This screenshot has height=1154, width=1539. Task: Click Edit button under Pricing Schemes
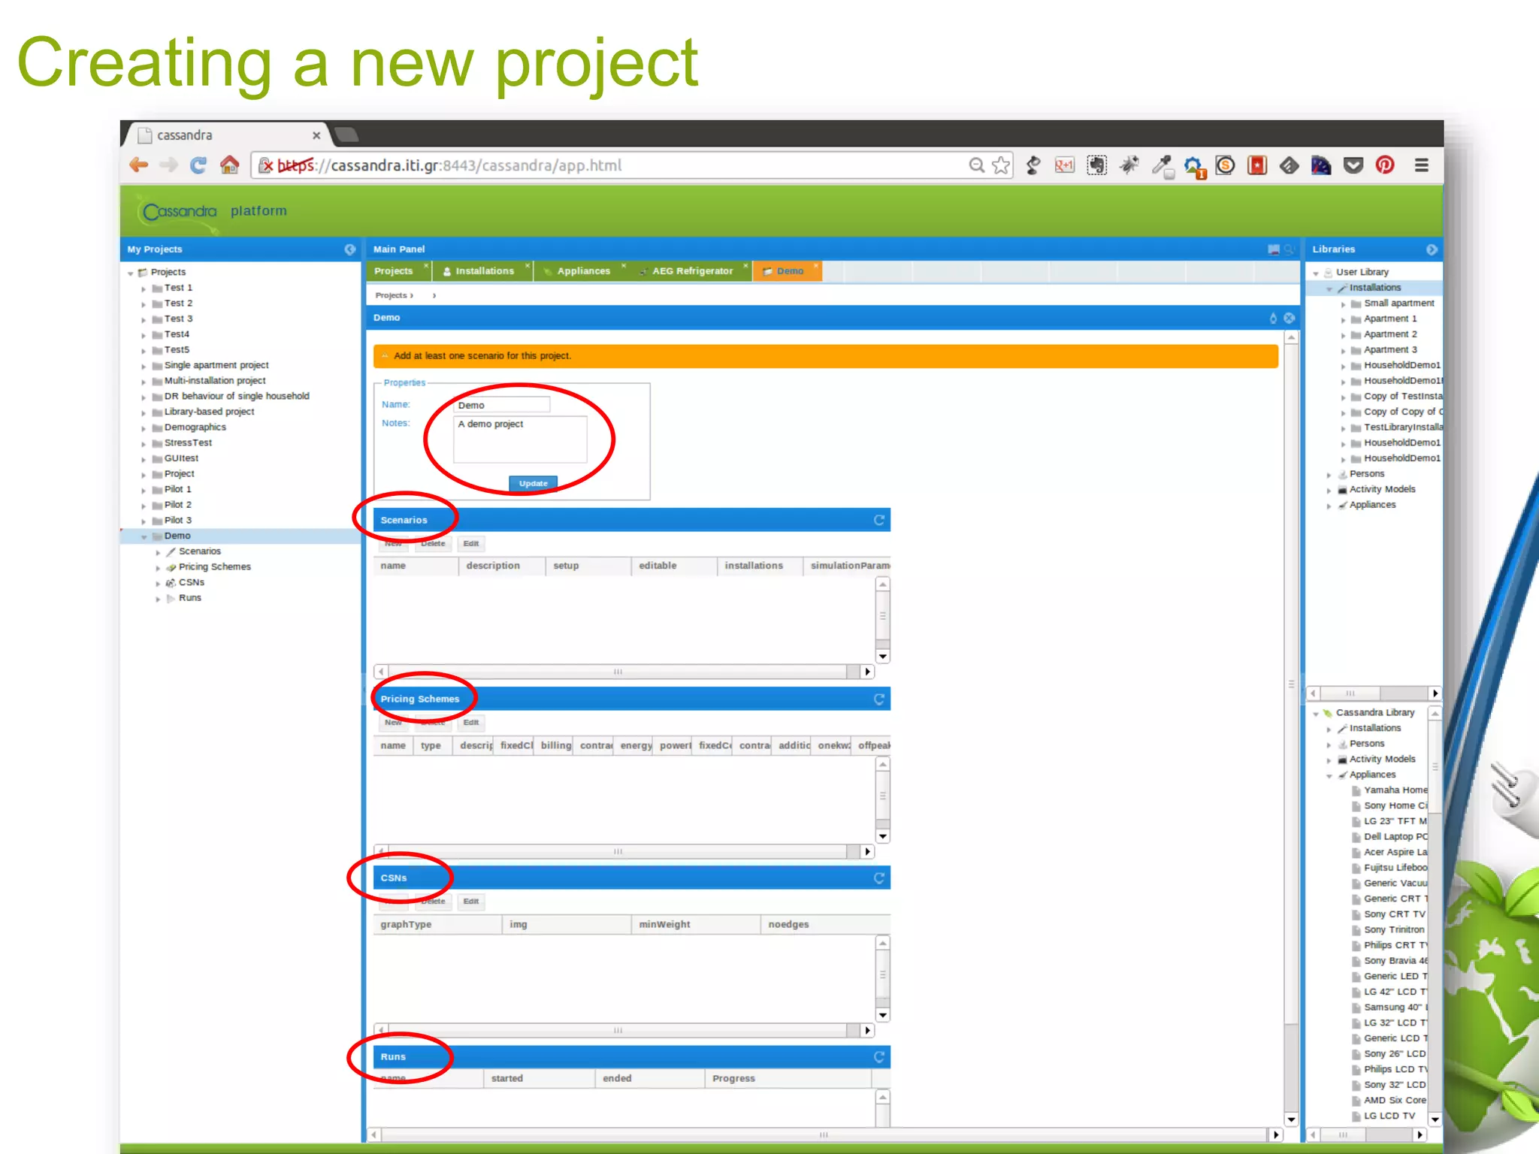tap(471, 723)
